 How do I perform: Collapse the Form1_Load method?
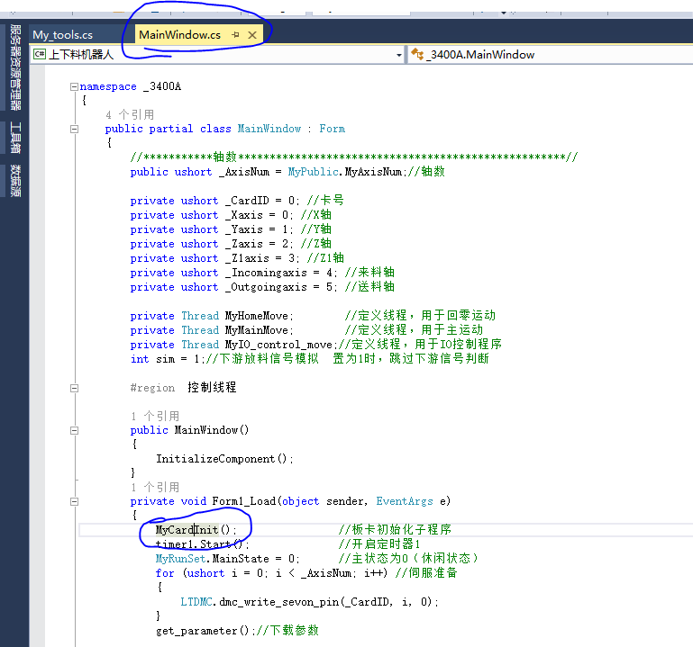coord(74,501)
